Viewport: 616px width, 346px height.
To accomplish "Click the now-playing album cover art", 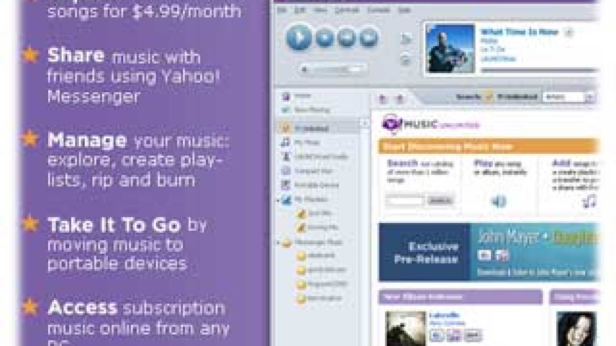I will point(450,49).
